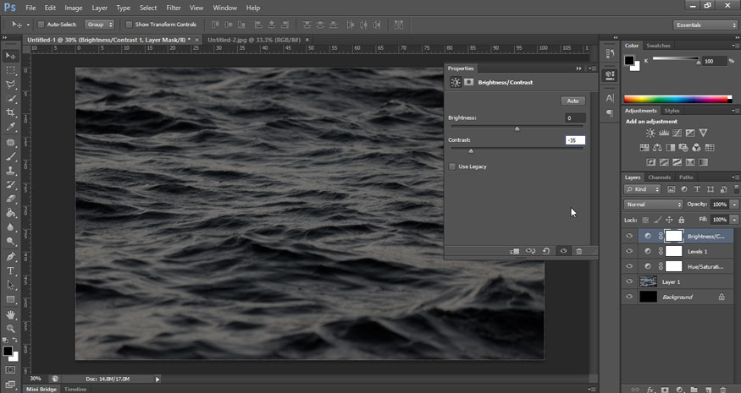
Task: Click the Auto button in Properties
Action: (x=572, y=101)
